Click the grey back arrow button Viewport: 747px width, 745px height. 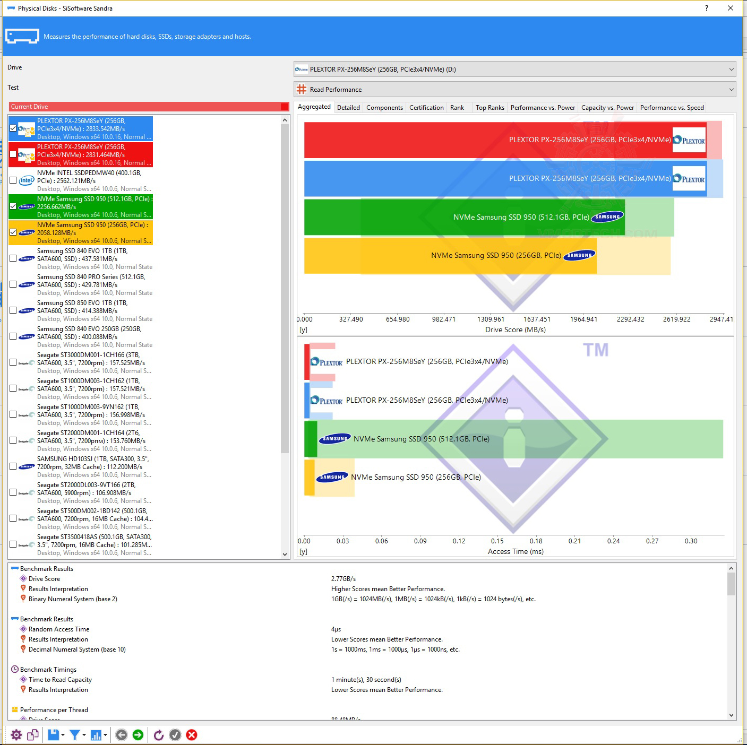122,735
